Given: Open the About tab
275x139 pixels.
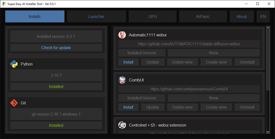Looking at the screenshot, I should pos(242,16).
